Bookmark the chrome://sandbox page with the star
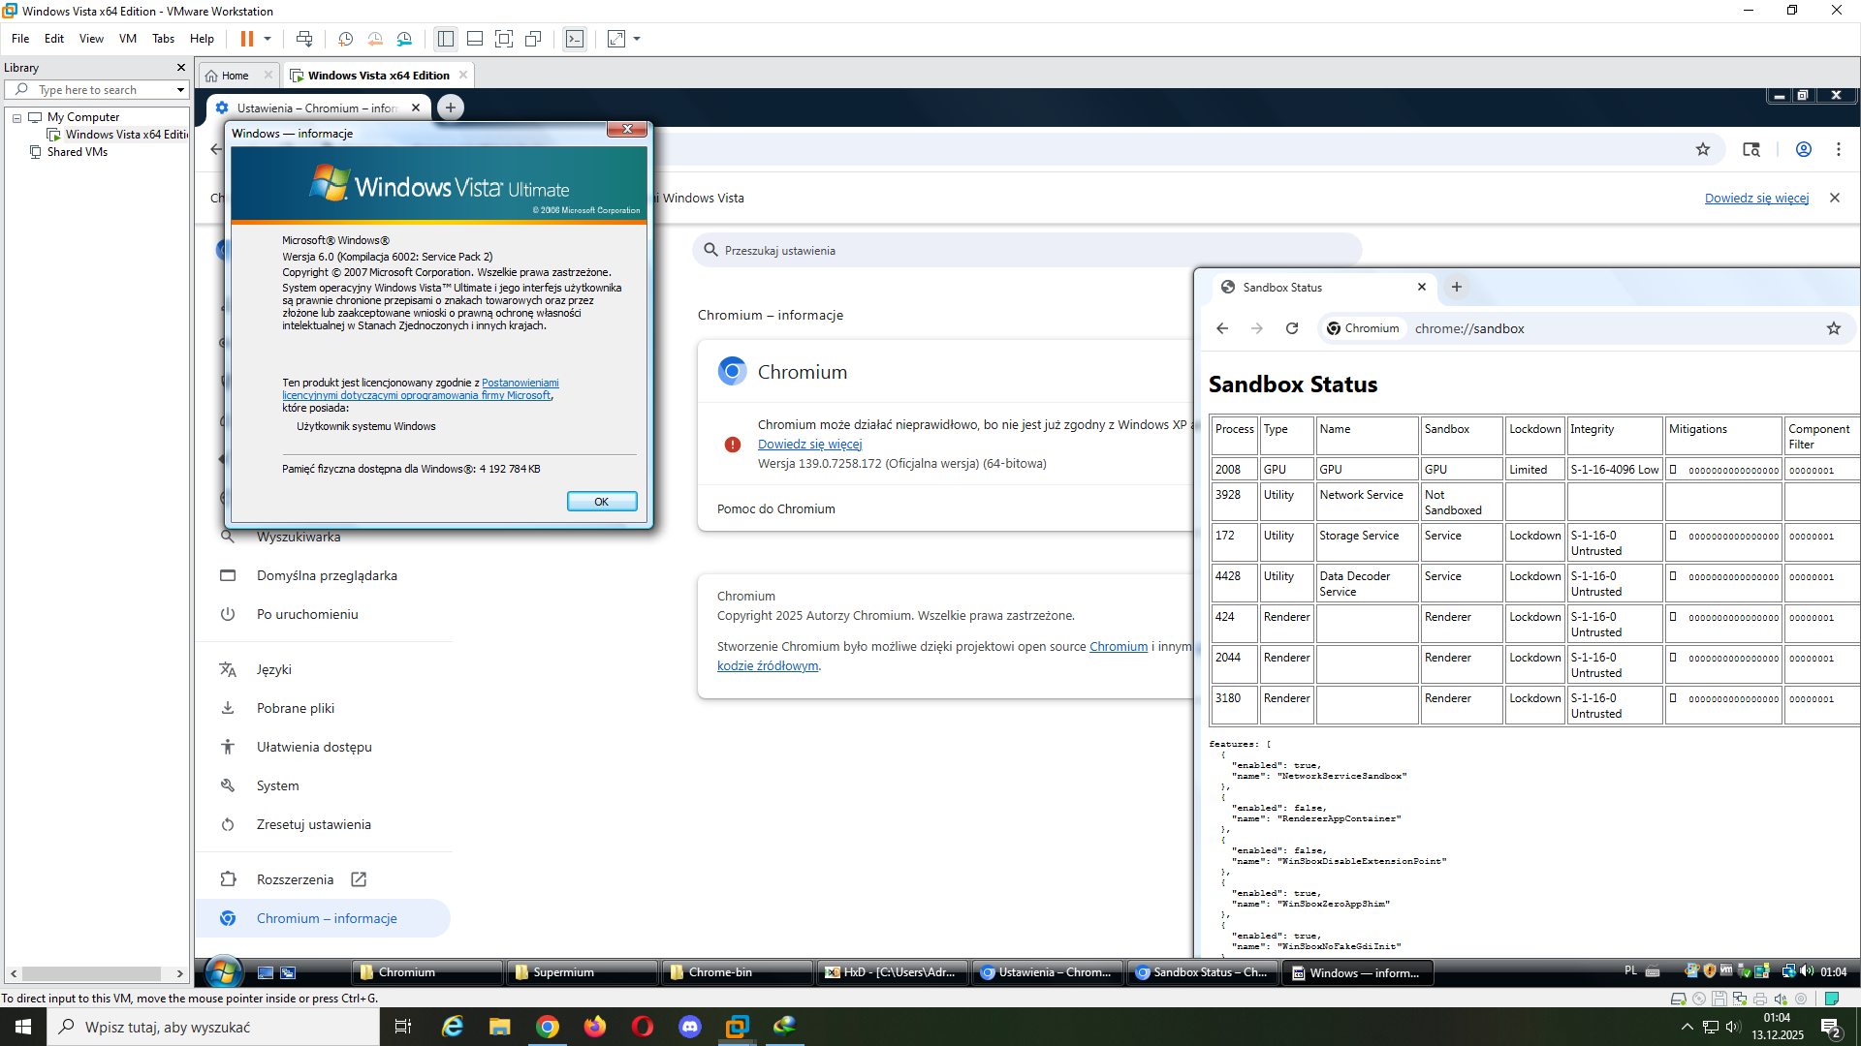This screenshot has height=1046, width=1861. 1833,328
